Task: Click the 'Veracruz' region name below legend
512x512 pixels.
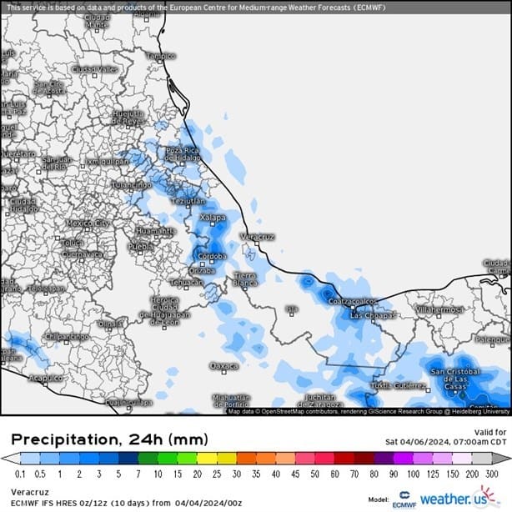Action: point(30,492)
